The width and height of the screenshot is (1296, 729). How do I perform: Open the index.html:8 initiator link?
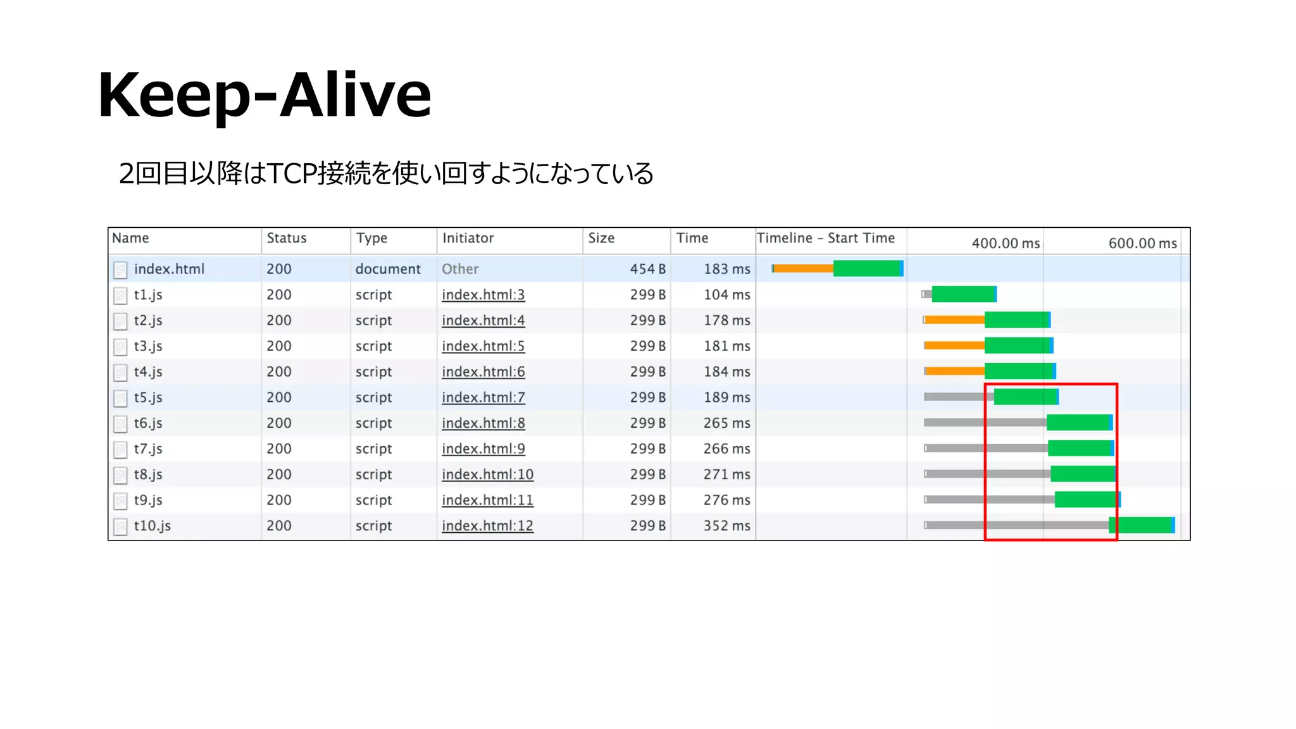(483, 423)
